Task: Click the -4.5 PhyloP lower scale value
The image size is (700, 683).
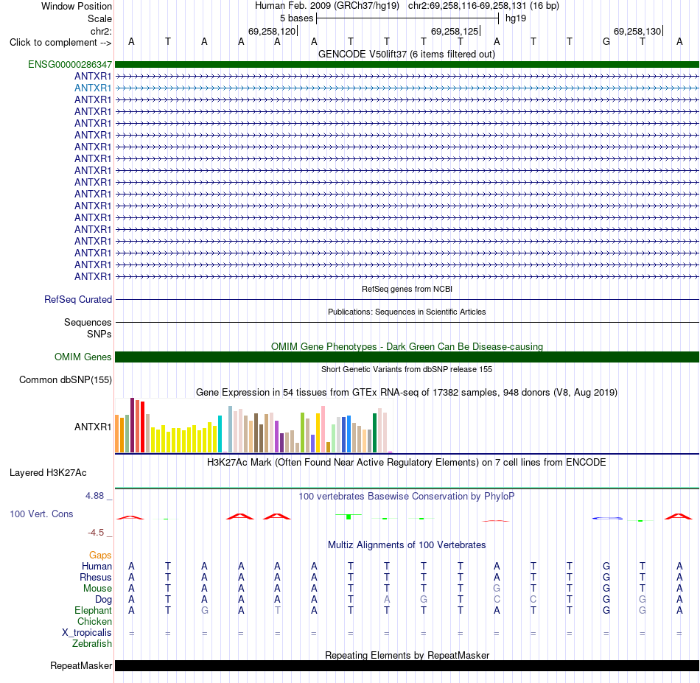Action: pos(96,532)
